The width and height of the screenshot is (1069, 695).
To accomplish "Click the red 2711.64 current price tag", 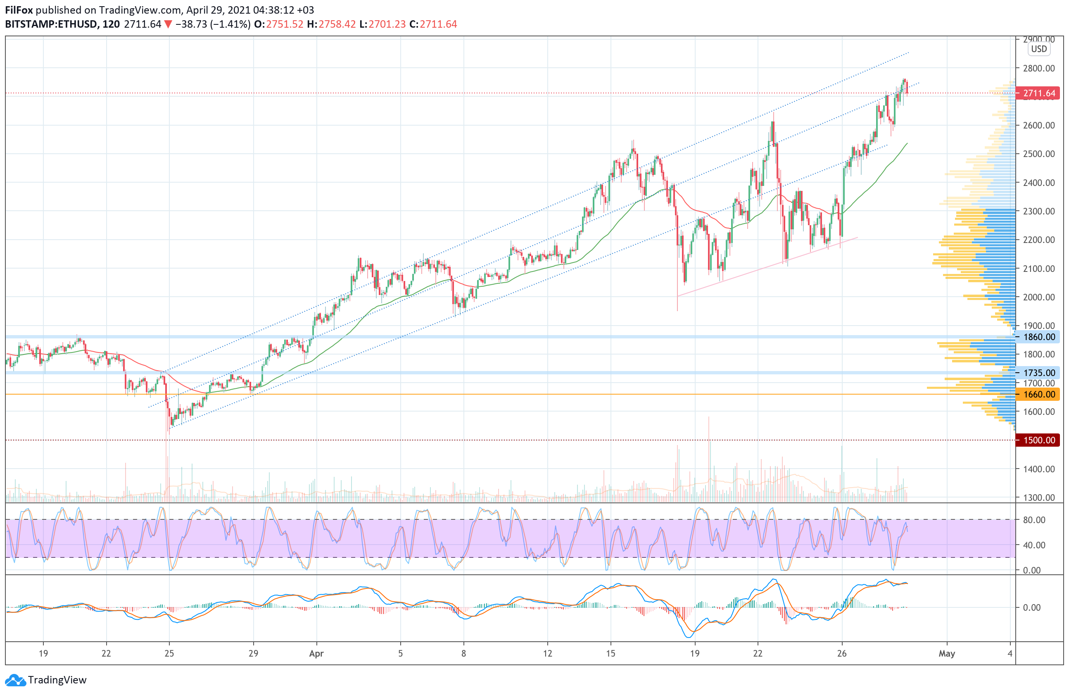I will [x=1038, y=93].
